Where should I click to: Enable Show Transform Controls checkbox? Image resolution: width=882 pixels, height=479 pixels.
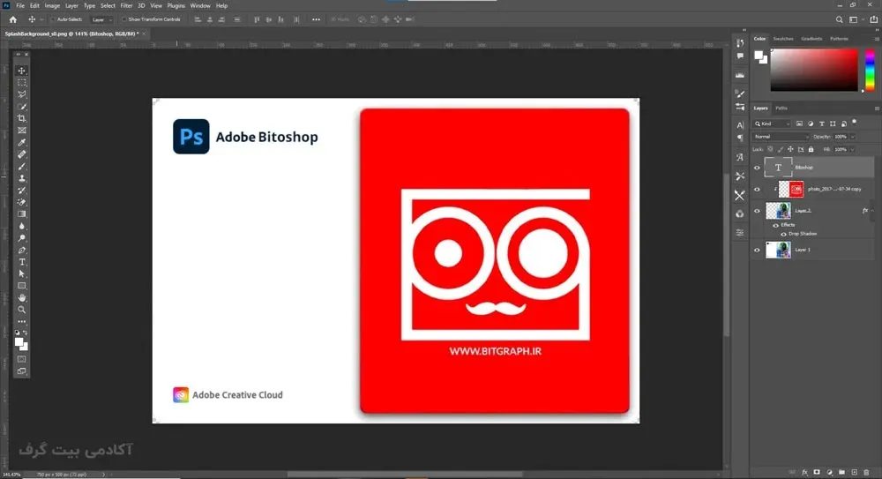coord(124,19)
